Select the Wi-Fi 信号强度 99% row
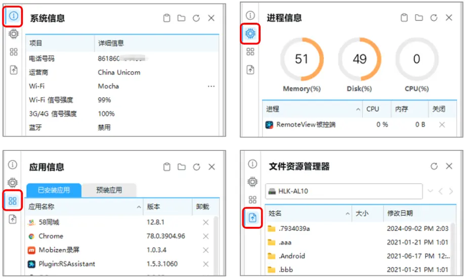The height and width of the screenshot is (279, 465). [122, 100]
